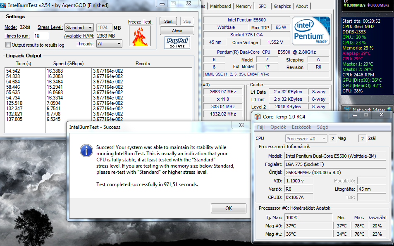Screen dimensions: 394x246
Task: Click the Core Temp title bar icon
Action: (x=258, y=117)
